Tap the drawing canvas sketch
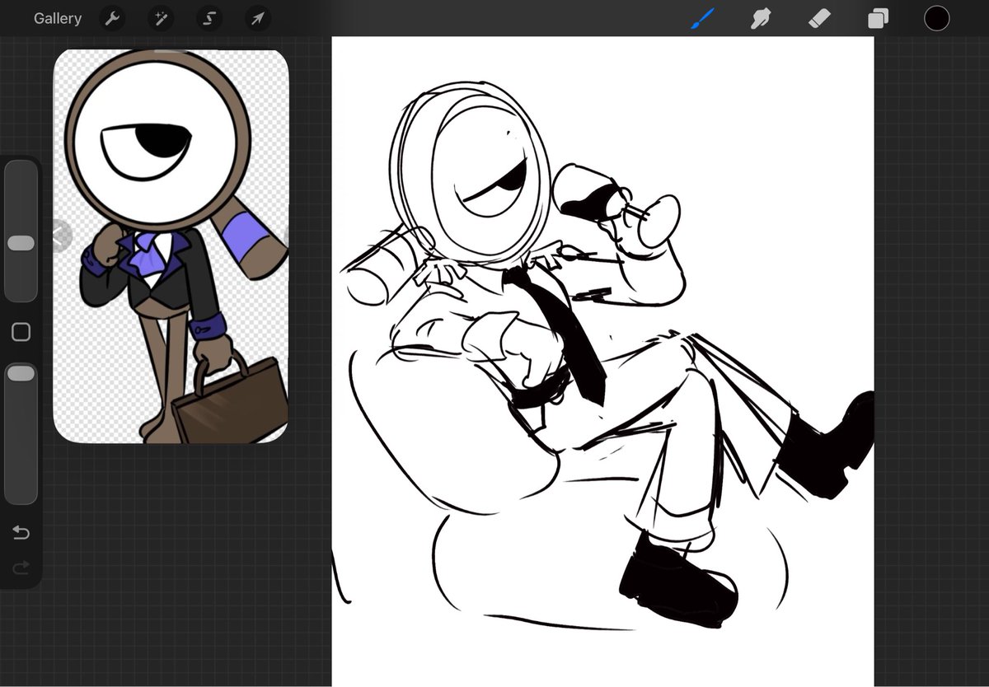 point(602,361)
